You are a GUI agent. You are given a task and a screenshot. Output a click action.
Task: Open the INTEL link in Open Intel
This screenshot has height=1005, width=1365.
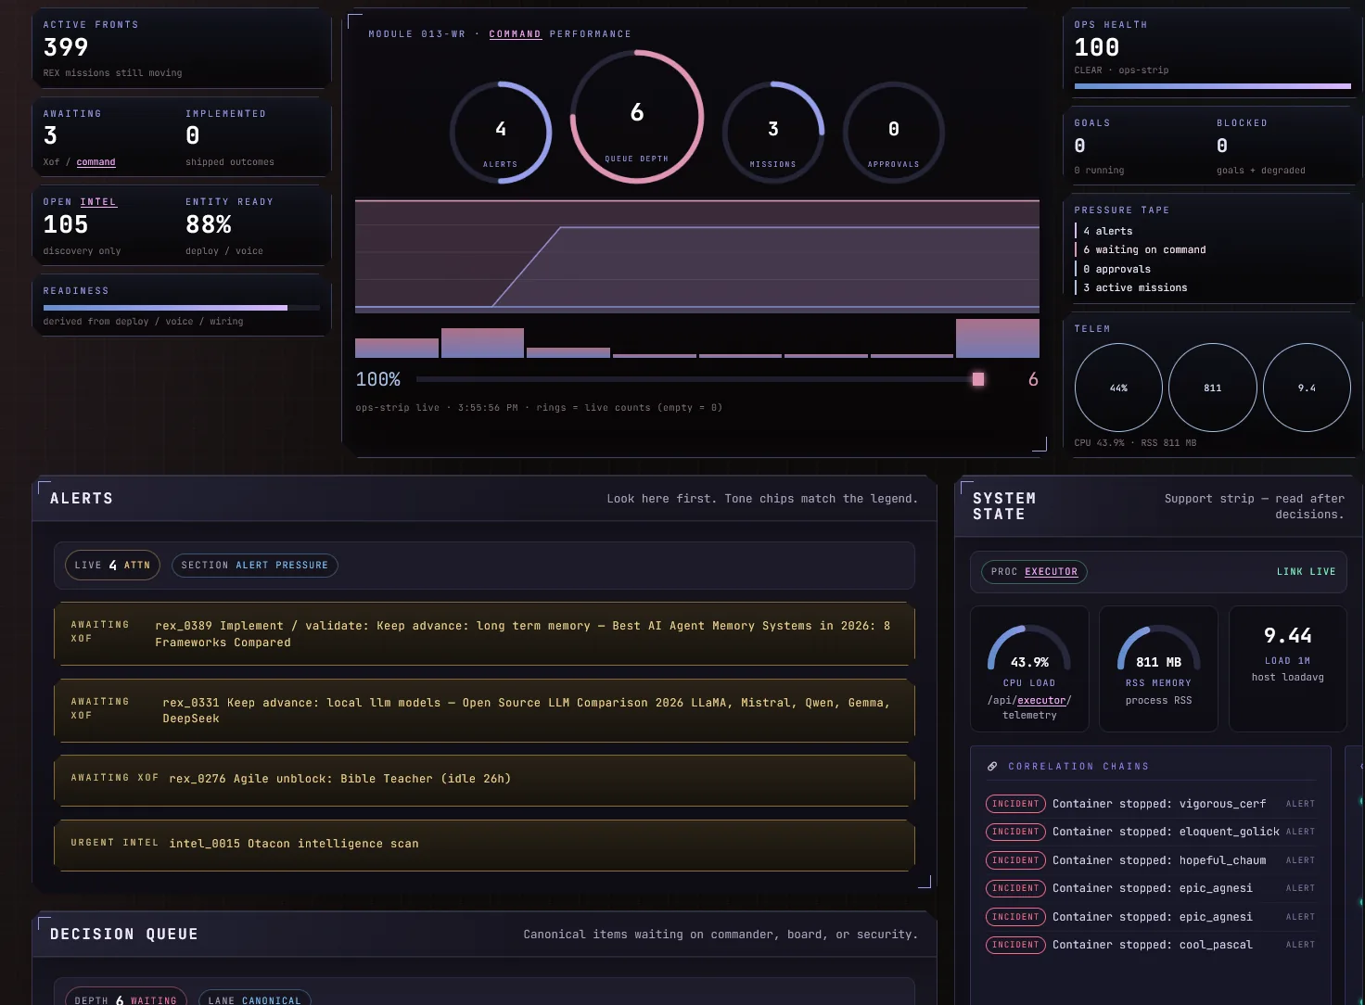click(x=98, y=202)
